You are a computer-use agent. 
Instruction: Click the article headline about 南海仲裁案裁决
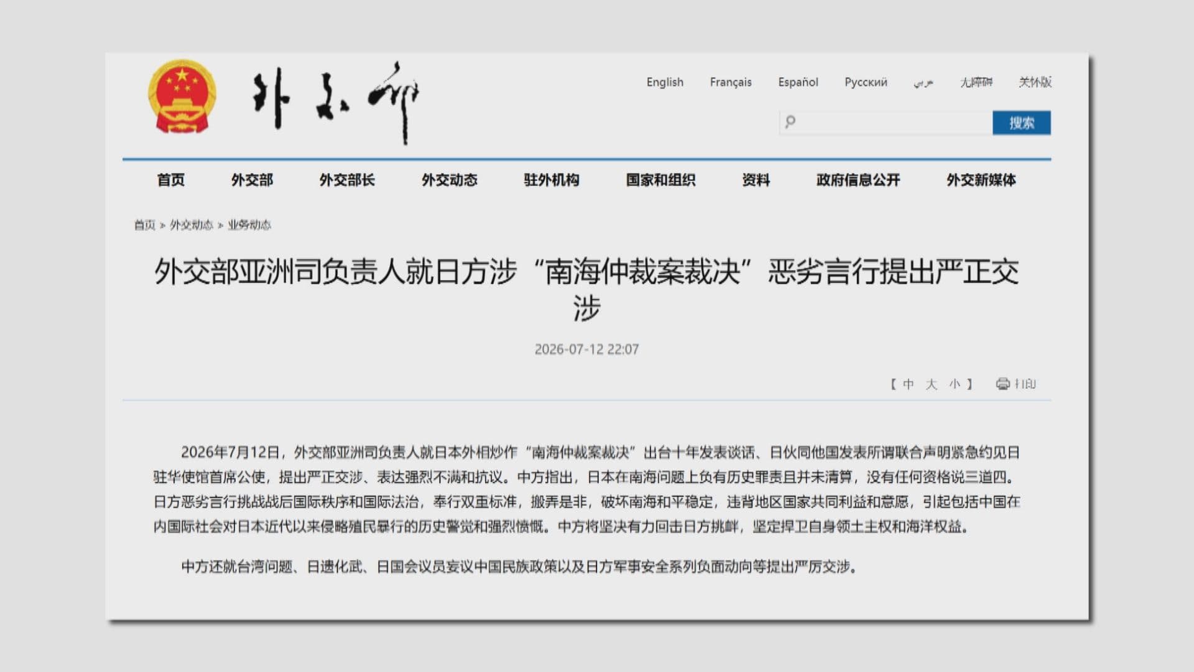click(586, 289)
